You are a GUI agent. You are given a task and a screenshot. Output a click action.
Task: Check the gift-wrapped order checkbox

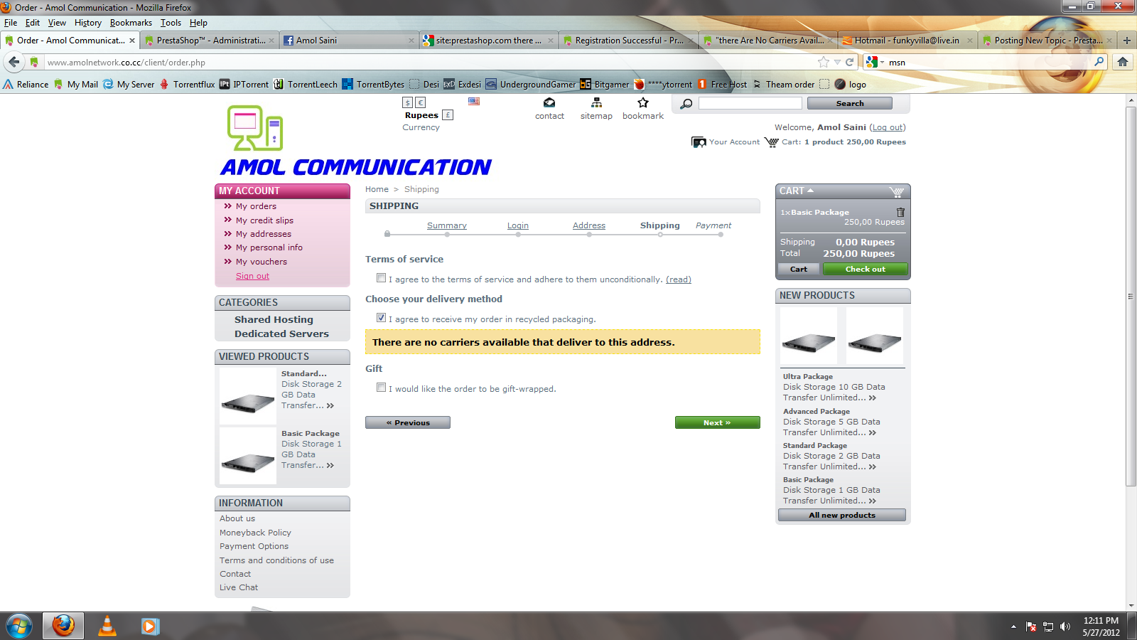(382, 388)
